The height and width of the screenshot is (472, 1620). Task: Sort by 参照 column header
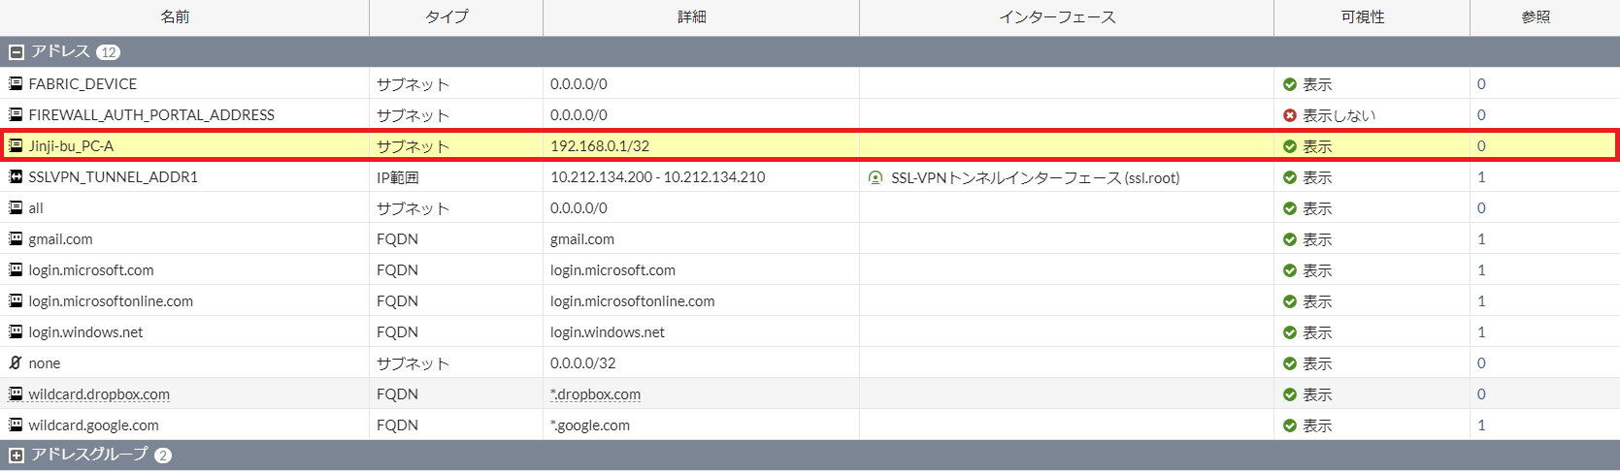pyautogui.click(x=1536, y=16)
